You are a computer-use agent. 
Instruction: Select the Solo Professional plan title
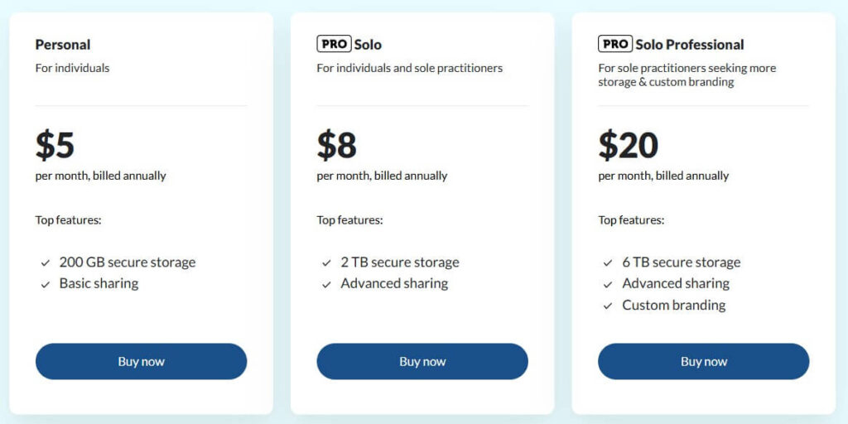pos(690,45)
